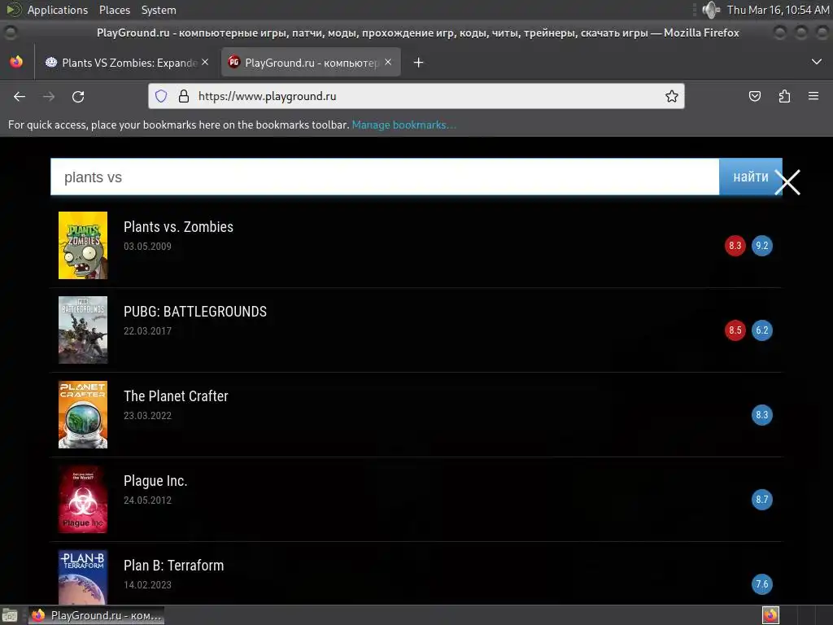The height and width of the screenshot is (625, 833).
Task: Click the volume speaker icon
Action: tap(711, 10)
